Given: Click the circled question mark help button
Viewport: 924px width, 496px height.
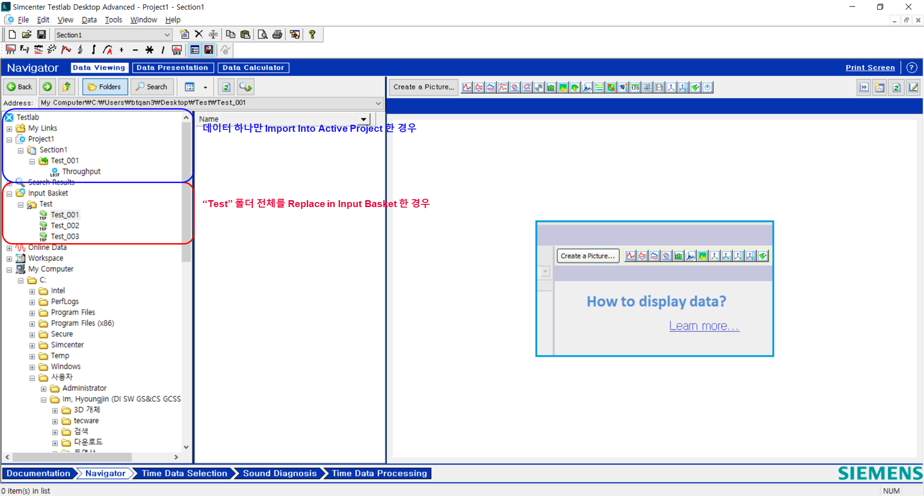Looking at the screenshot, I should (912, 67).
